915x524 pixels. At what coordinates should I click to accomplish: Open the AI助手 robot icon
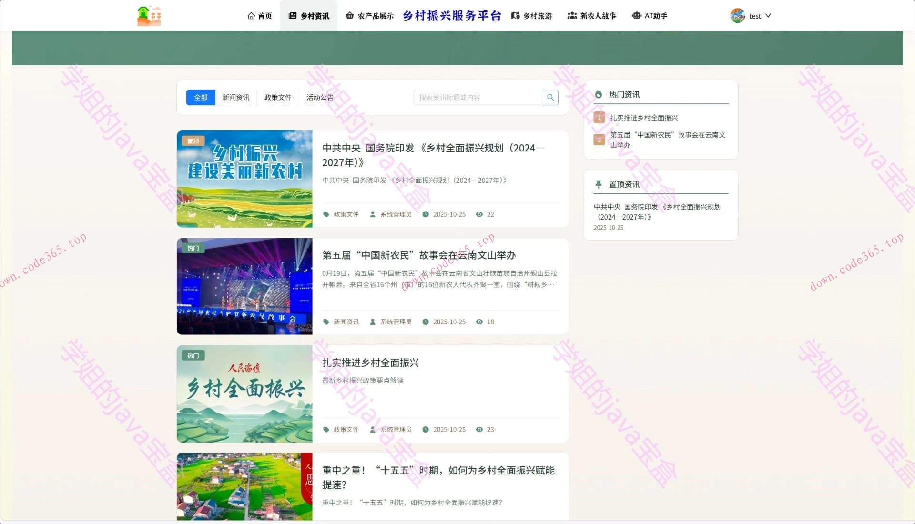coord(636,16)
